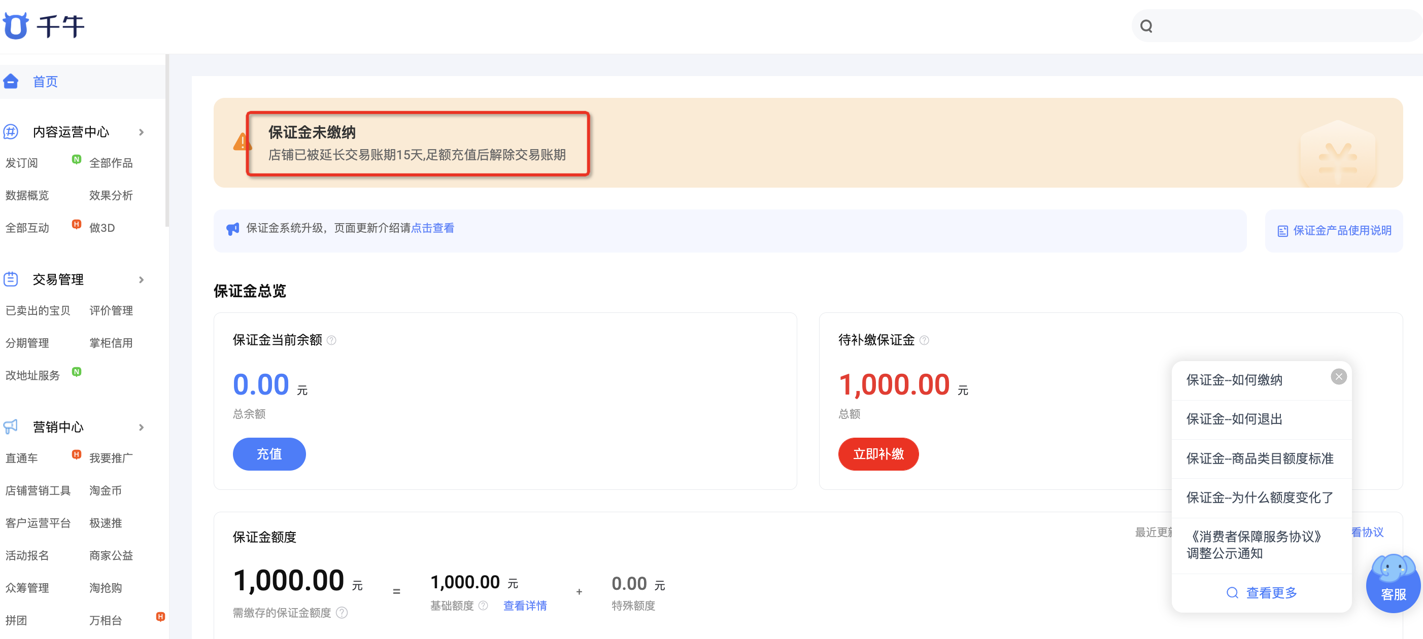This screenshot has height=639, width=1423.
Task: Click green N badge beside 发订阅
Action: coord(77,159)
